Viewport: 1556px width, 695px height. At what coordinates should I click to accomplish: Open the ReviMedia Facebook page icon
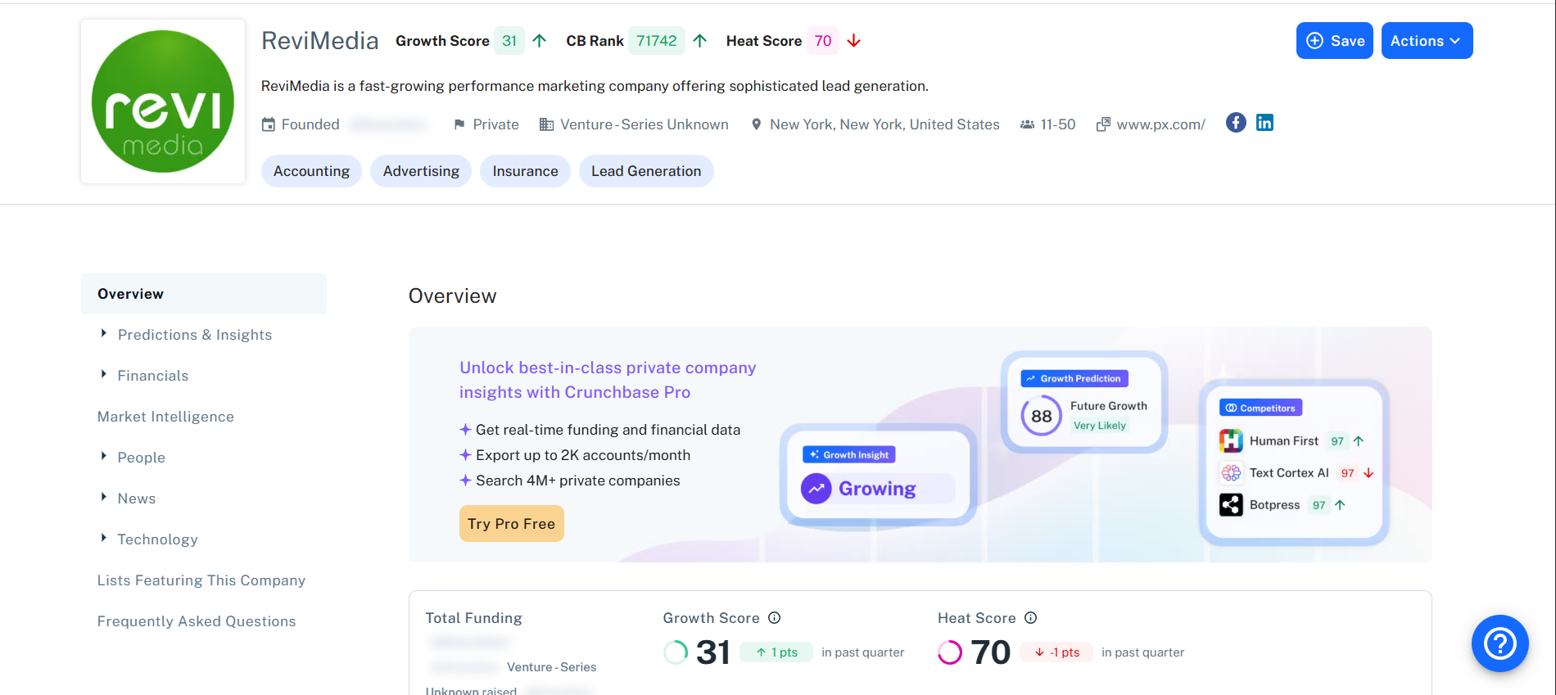pyautogui.click(x=1236, y=123)
